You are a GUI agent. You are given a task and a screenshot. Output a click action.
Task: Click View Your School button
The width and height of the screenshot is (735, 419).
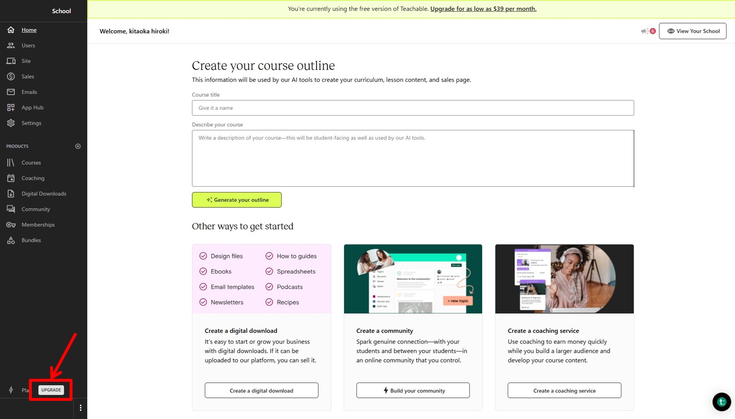692,31
